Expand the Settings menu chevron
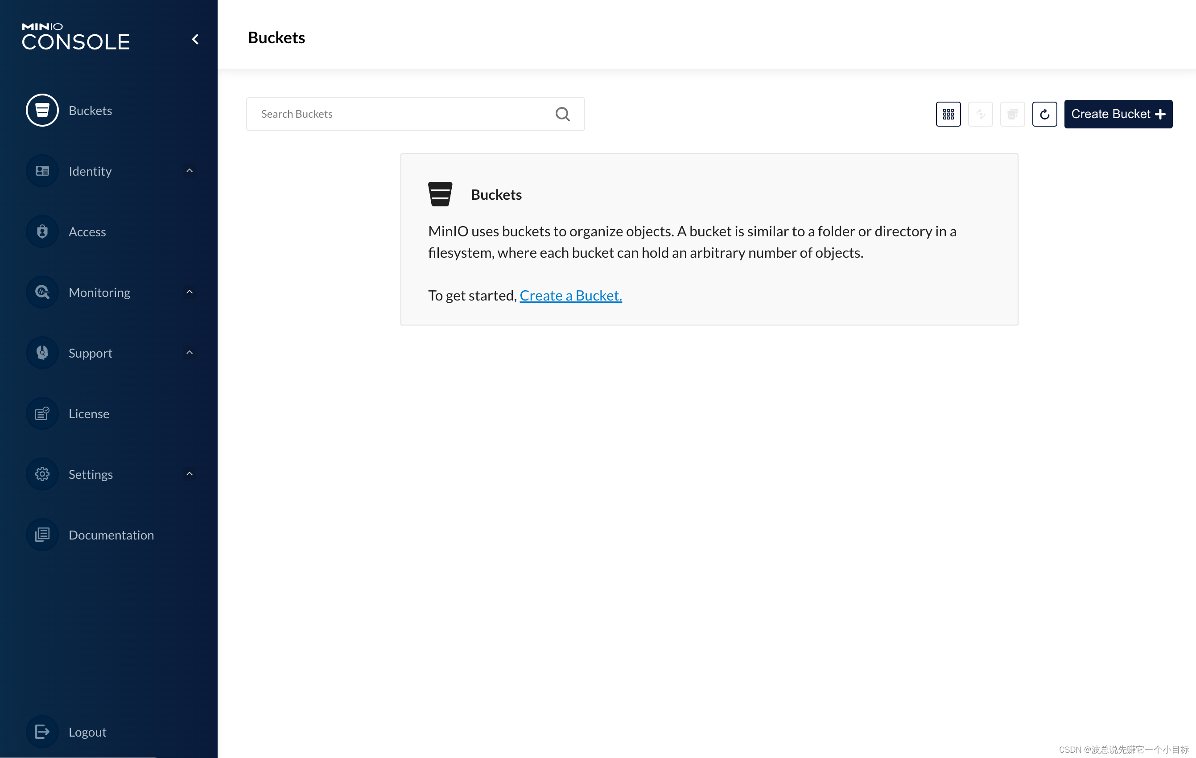 (189, 474)
